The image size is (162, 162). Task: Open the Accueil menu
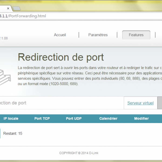(x=60, y=35)
